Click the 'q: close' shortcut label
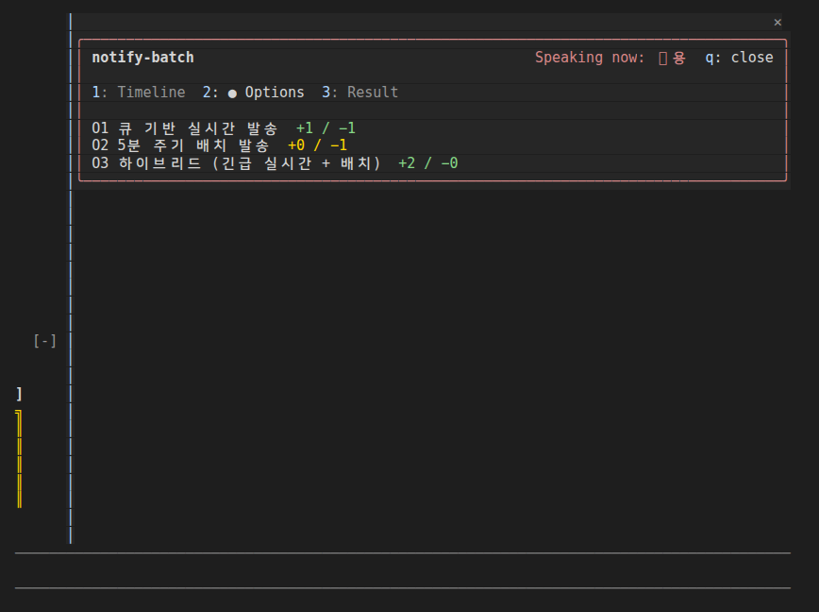Screen dimensions: 819x612 coord(739,58)
